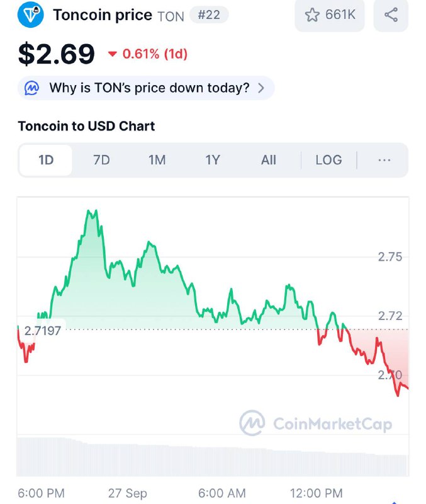Show the All time chart range

point(269,160)
